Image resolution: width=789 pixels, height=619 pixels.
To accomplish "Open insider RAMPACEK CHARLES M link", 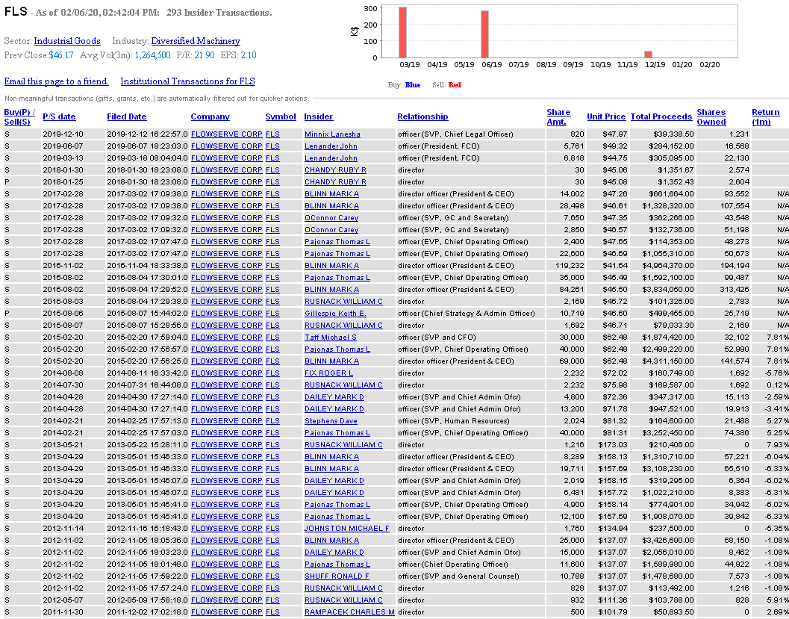I will (349, 612).
